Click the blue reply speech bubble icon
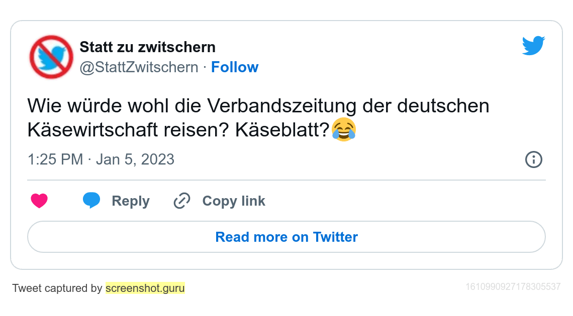 (91, 200)
